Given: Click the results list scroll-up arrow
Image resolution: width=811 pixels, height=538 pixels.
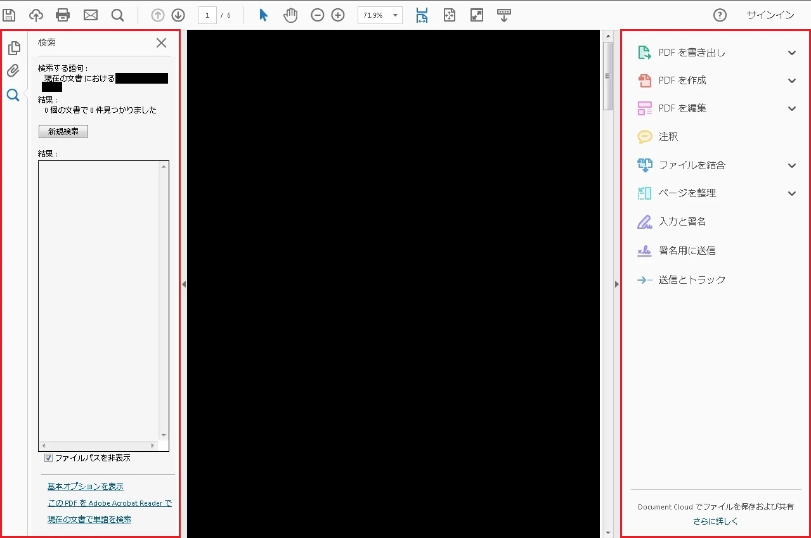Looking at the screenshot, I should coord(164,167).
